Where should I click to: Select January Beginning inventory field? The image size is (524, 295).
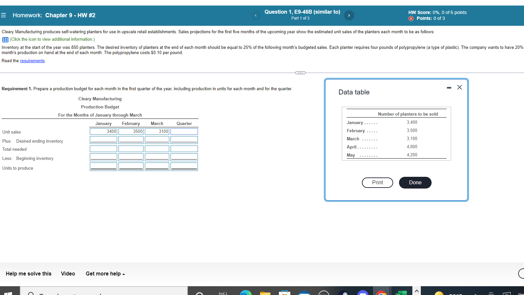(103, 157)
